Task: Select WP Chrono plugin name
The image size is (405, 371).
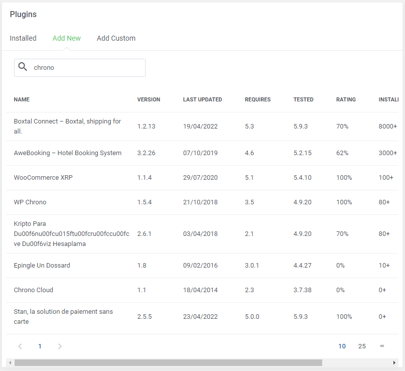Action: (30, 202)
